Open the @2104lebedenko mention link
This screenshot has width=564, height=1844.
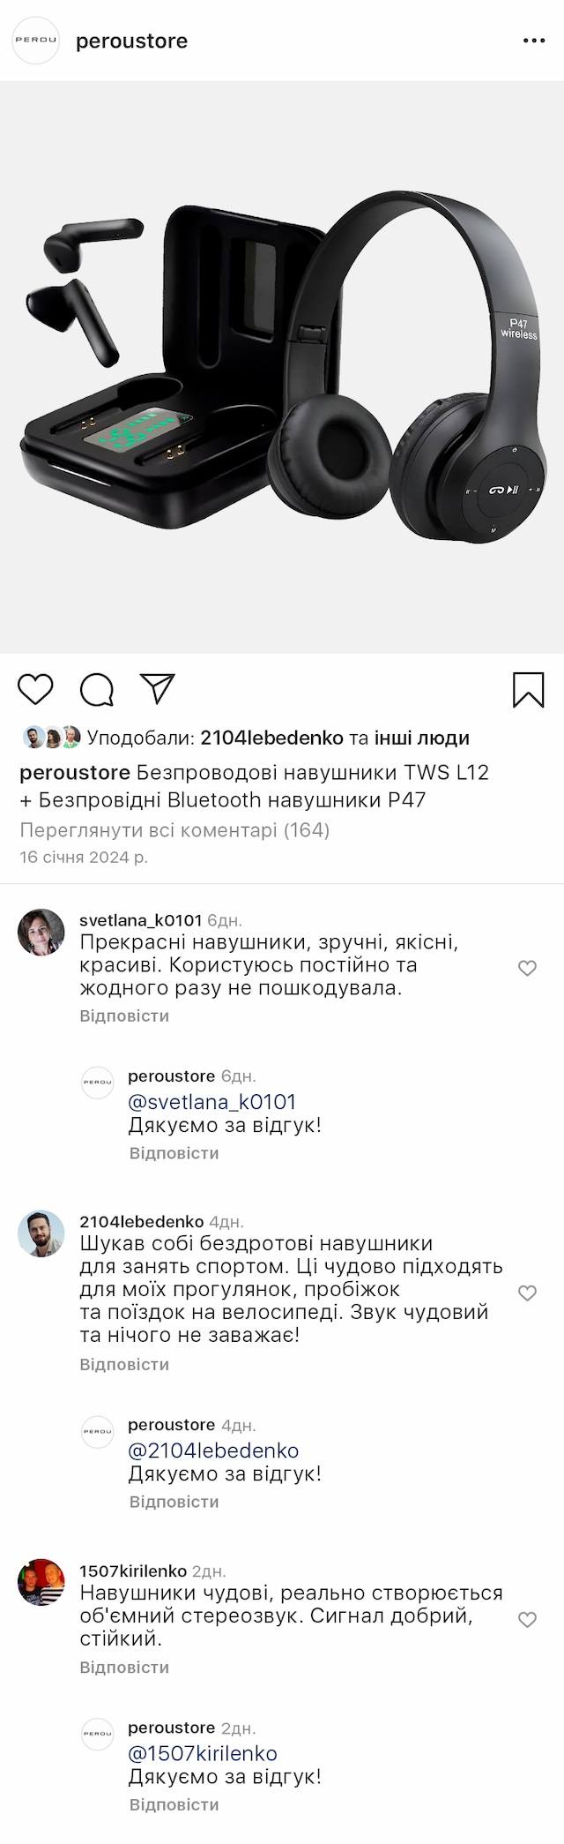tap(214, 1450)
